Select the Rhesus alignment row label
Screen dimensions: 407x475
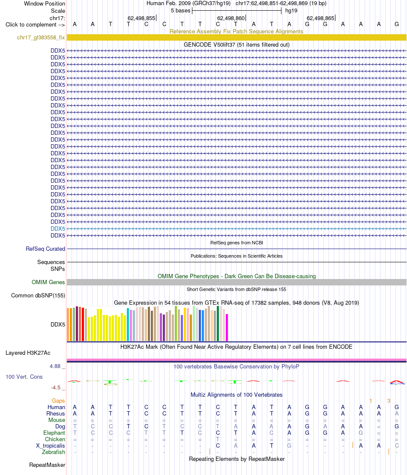(x=56, y=413)
